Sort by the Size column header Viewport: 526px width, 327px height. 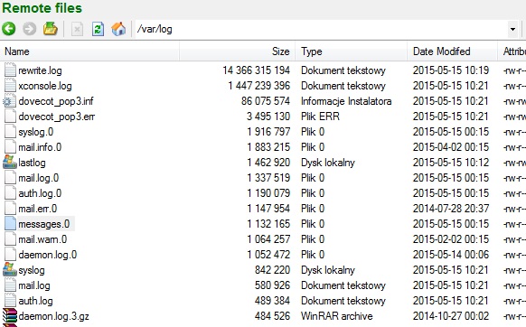(x=238, y=51)
